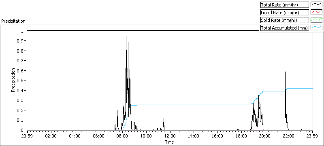Click the sharp rate spike just before 22:00
Viewport: 324px width, 146px height.
tap(285, 72)
